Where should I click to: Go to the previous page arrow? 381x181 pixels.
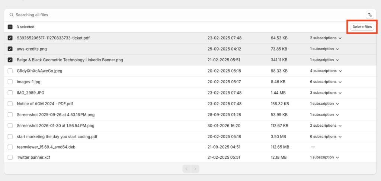pyautogui.click(x=187, y=169)
